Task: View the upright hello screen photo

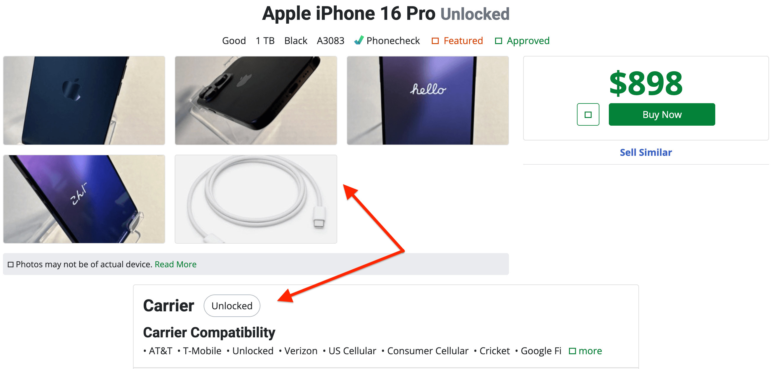Action: [427, 101]
